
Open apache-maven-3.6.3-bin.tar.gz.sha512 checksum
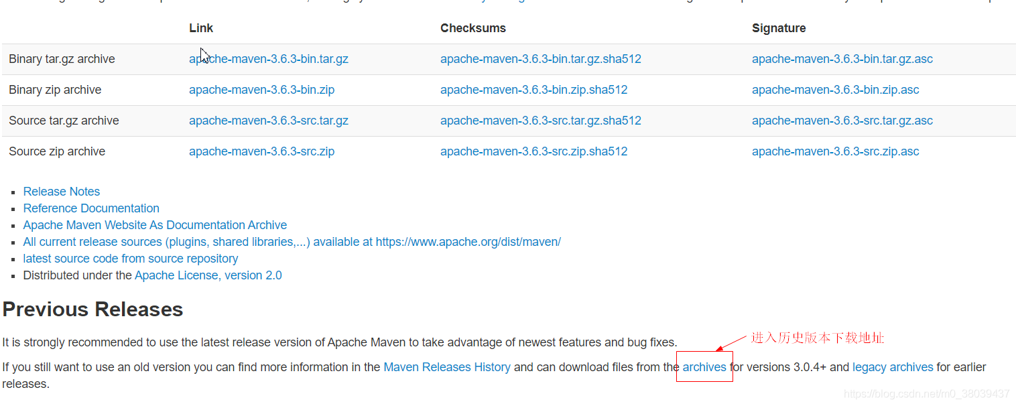541,59
